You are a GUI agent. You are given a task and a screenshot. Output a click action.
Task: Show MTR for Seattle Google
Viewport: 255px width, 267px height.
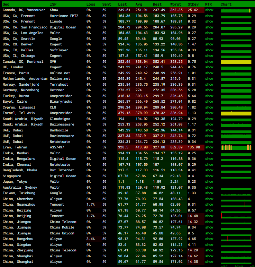[209, 38]
